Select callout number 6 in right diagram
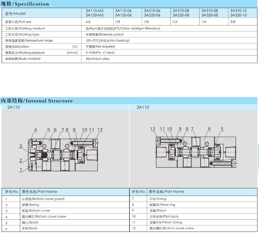This screenshot has height=233, width=259. point(210,129)
